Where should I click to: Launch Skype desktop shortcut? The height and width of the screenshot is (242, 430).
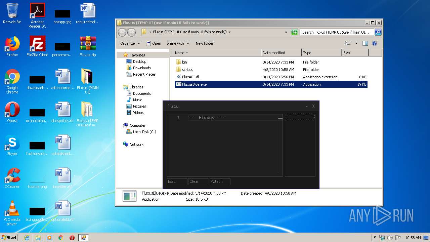pos(12,145)
